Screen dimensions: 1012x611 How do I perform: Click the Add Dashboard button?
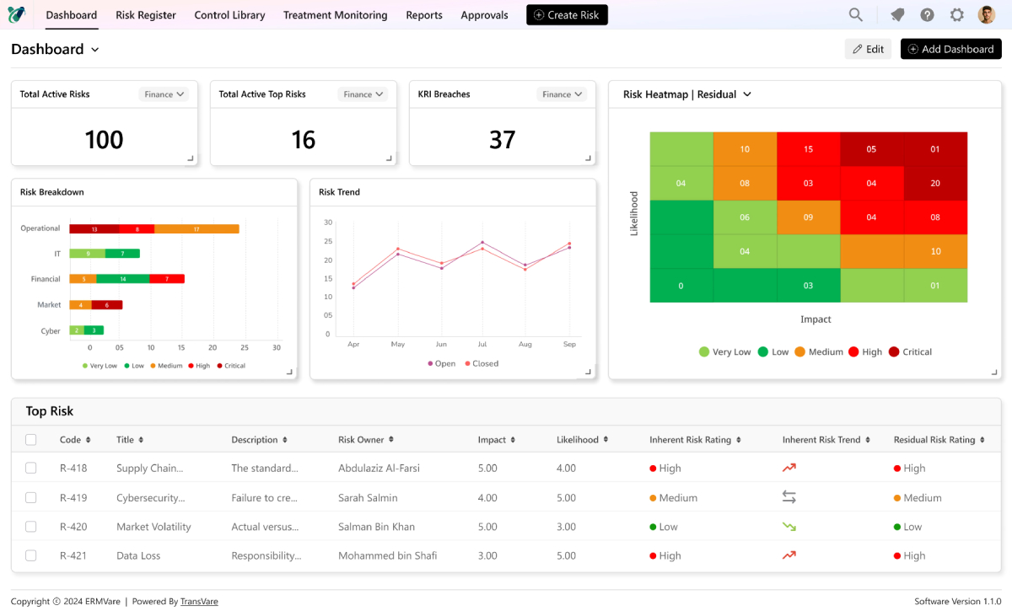950,49
